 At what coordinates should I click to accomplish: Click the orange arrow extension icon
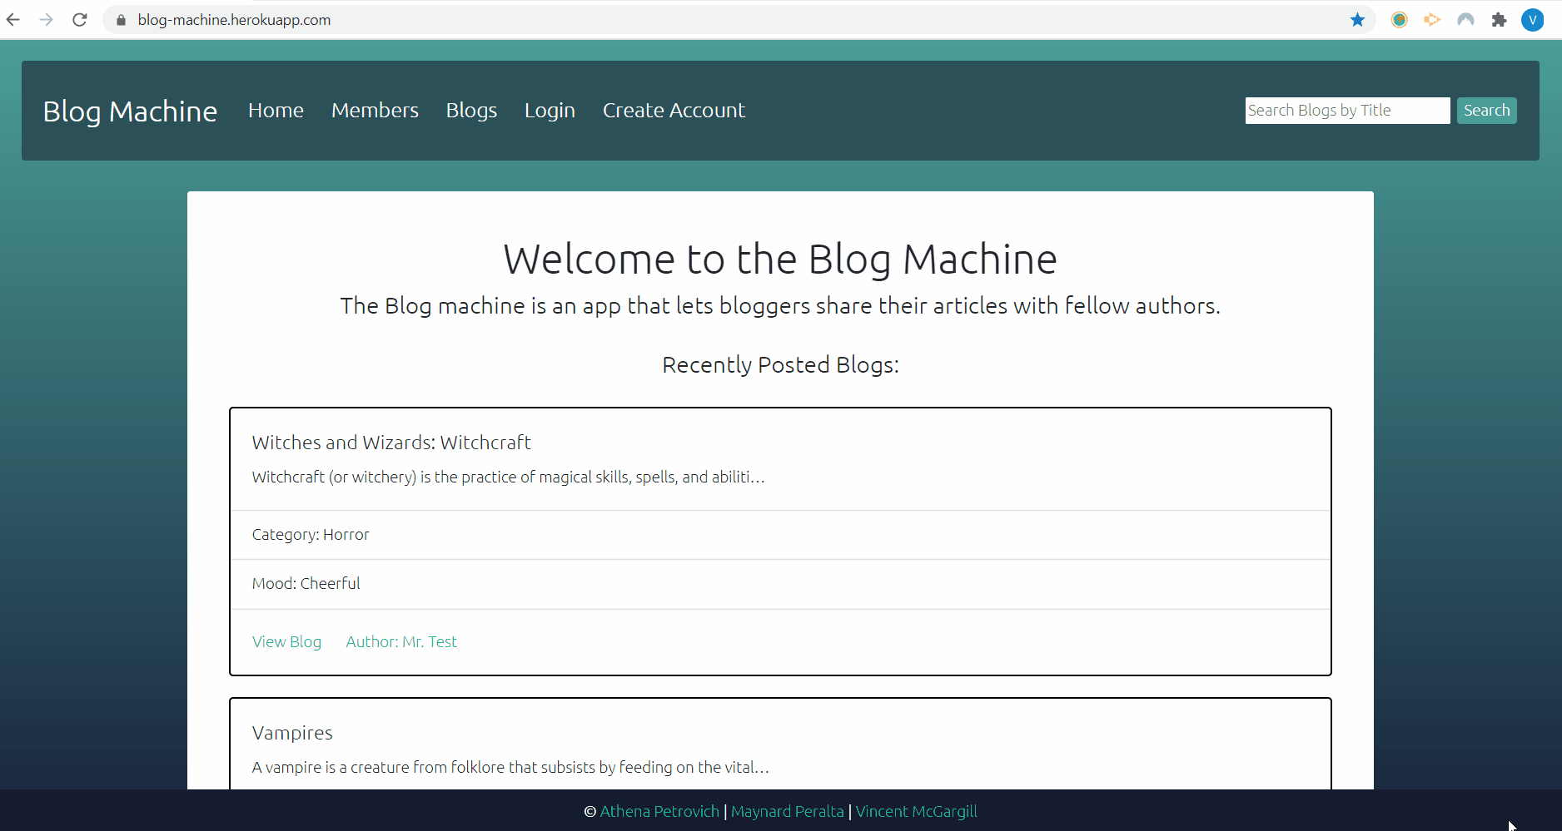pyautogui.click(x=1432, y=19)
